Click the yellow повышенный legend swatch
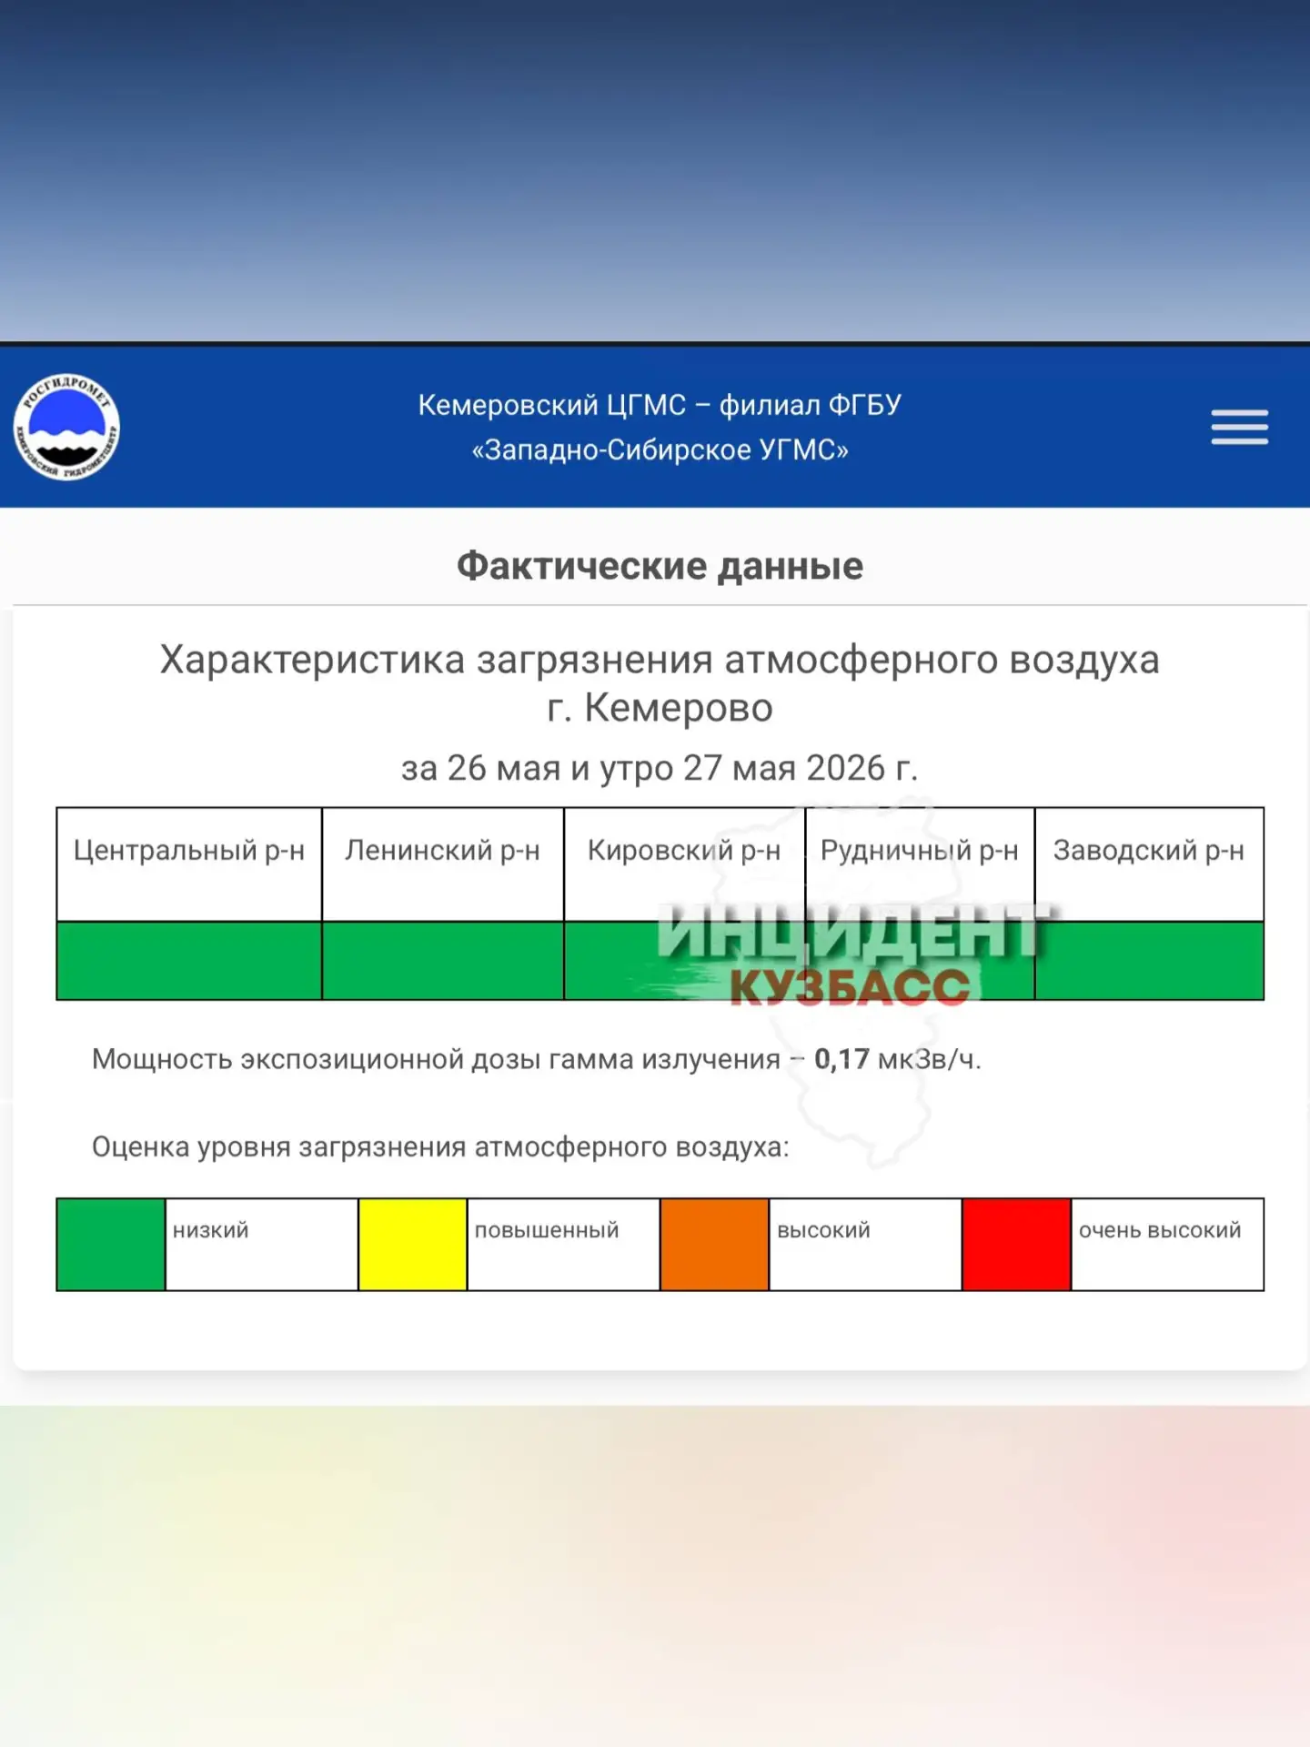Image resolution: width=1310 pixels, height=1747 pixels. click(x=413, y=1245)
